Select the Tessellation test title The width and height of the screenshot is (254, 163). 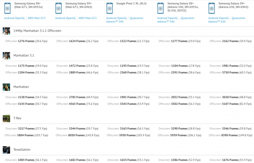22,150
